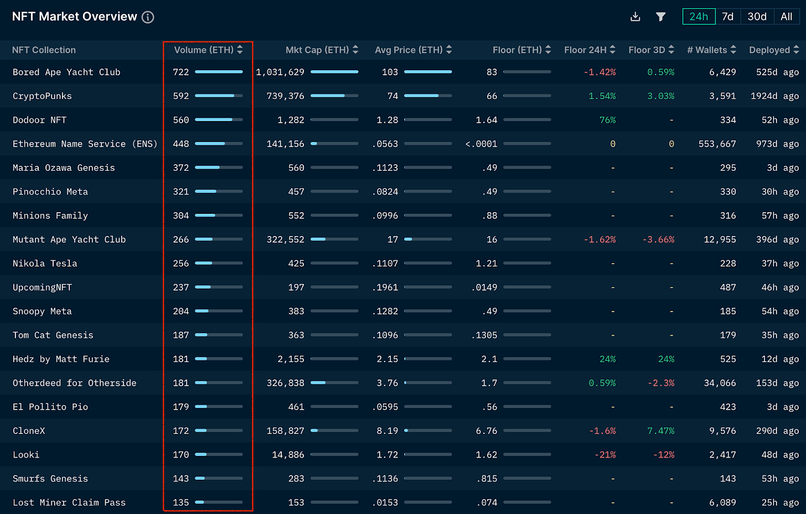The image size is (806, 514).
Task: Click the 14,886 market cap value
Action: (x=288, y=455)
